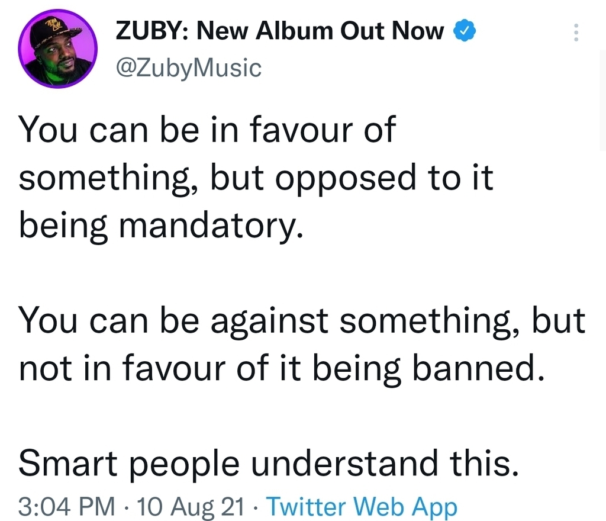The image size is (606, 521).
Task: Open ZUBY's round profile picture
Action: pyautogui.click(x=57, y=49)
